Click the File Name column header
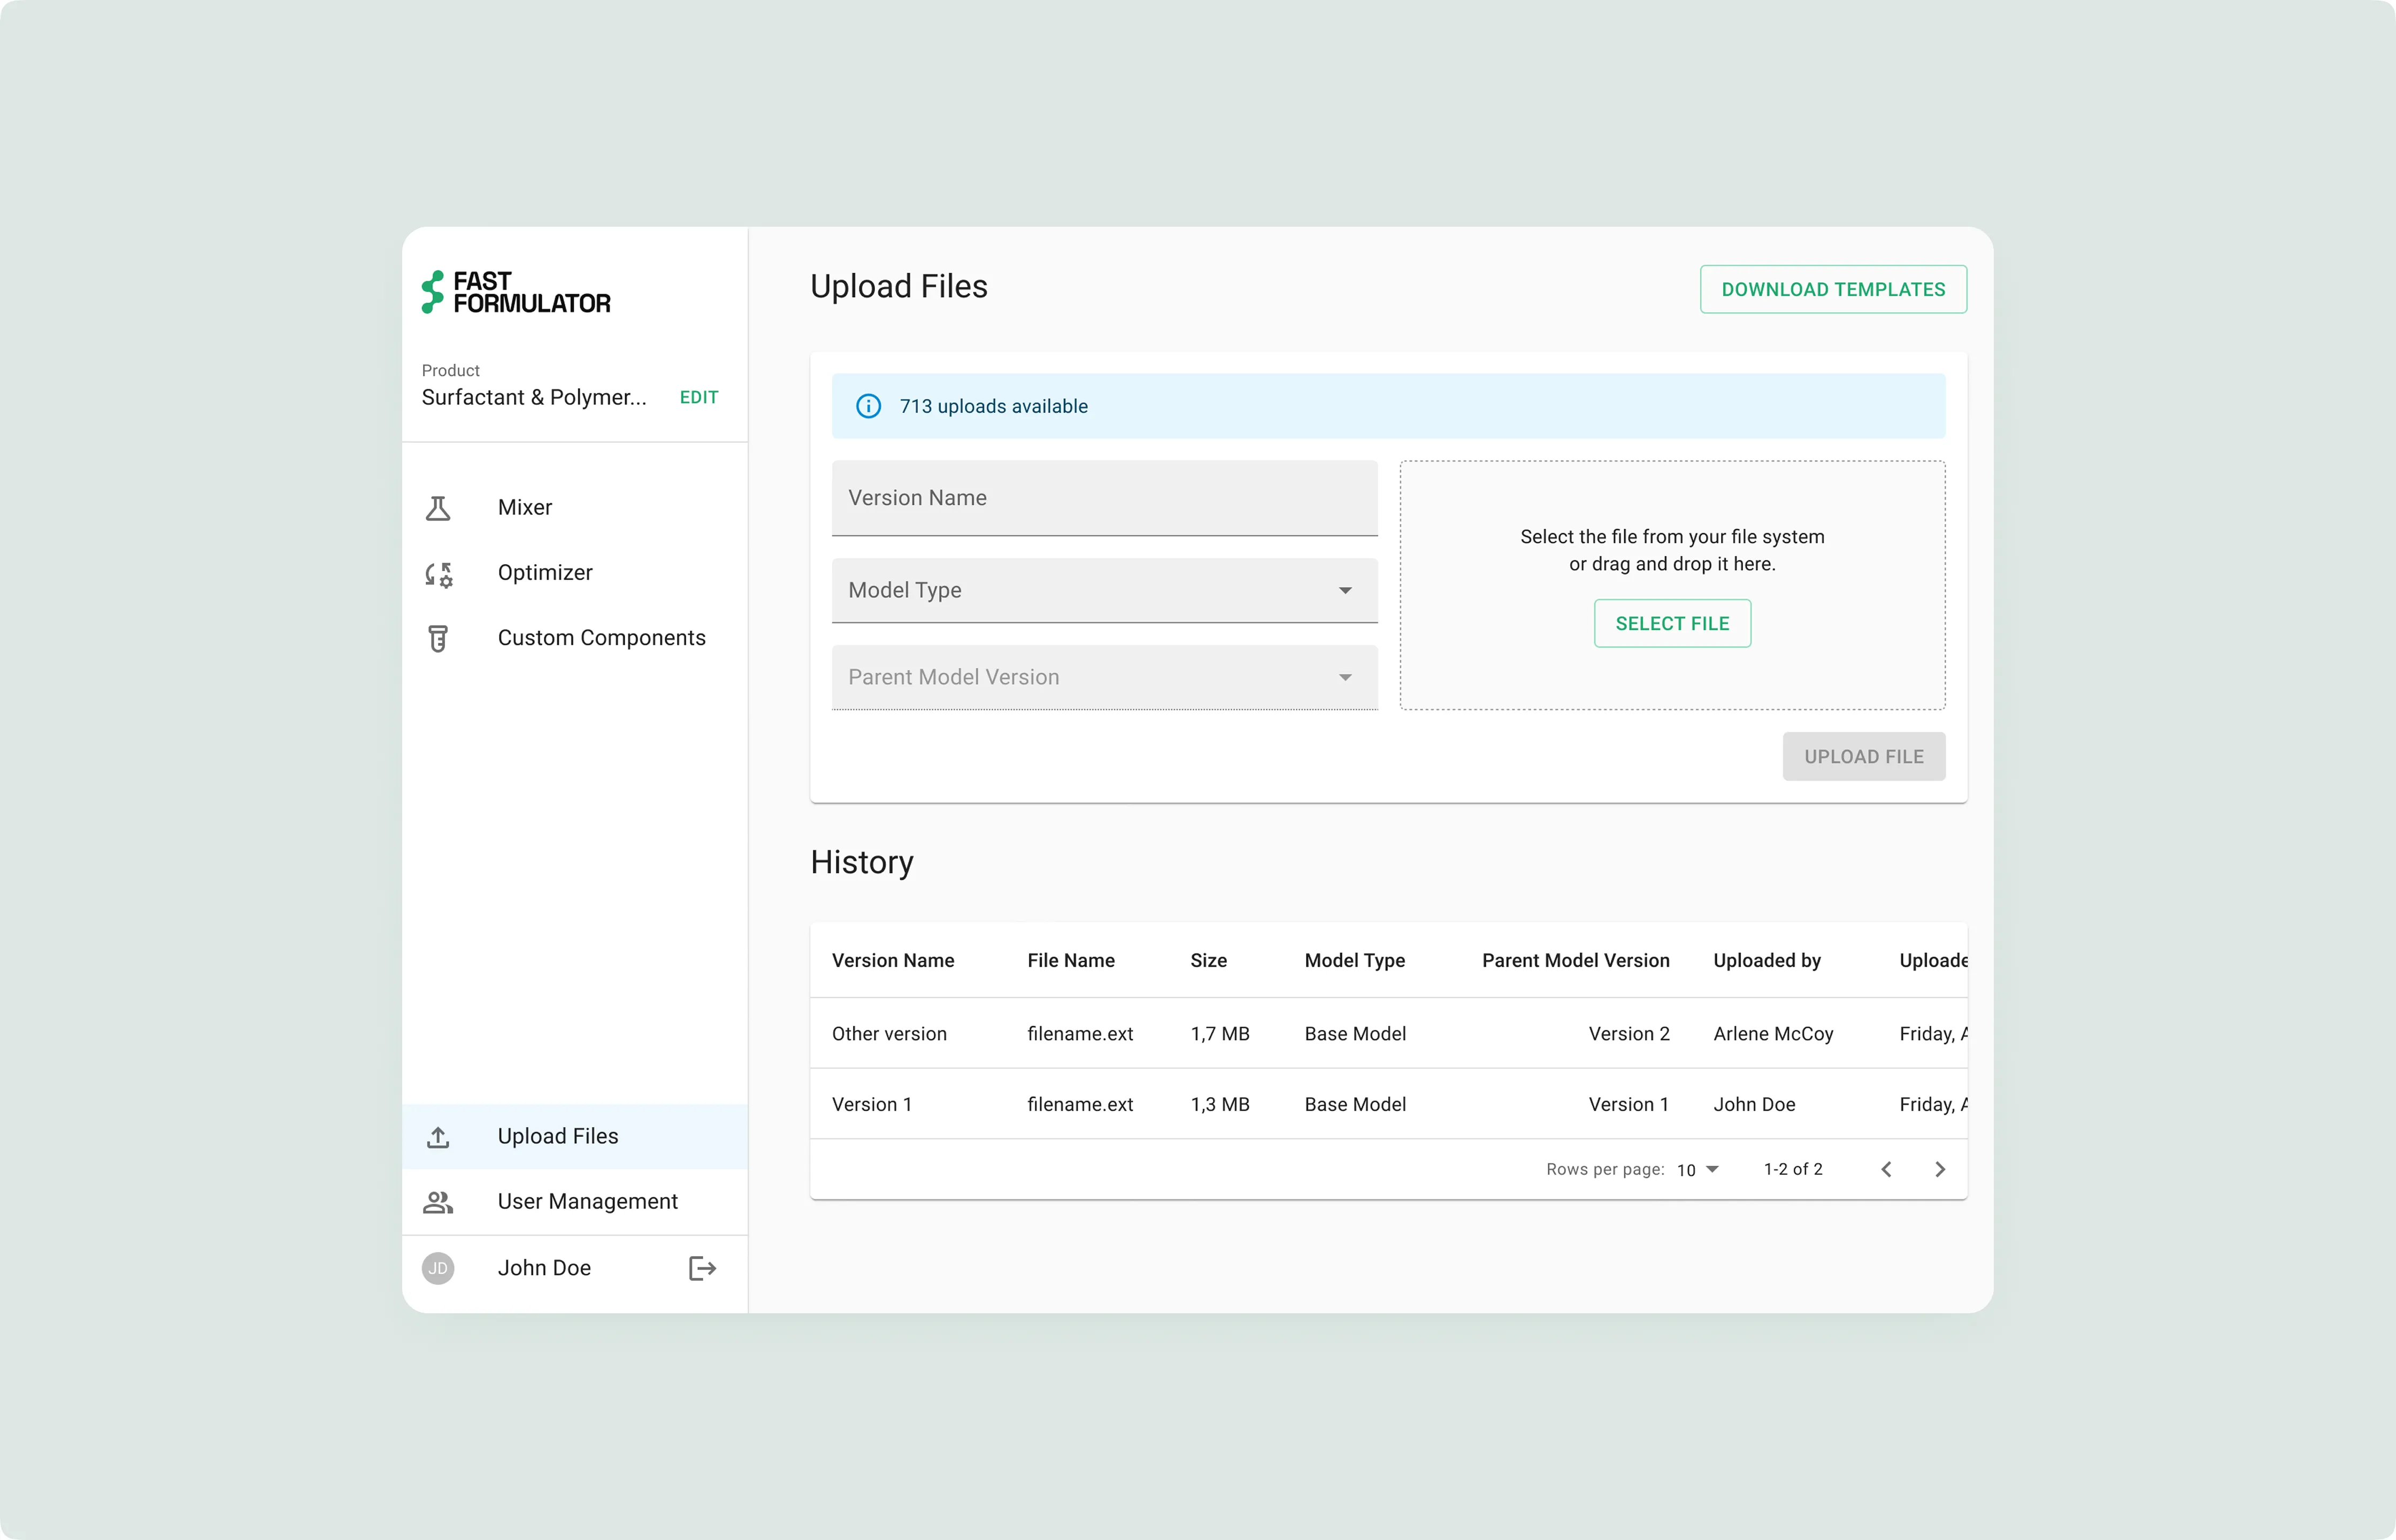This screenshot has width=2396, height=1540. click(1070, 960)
